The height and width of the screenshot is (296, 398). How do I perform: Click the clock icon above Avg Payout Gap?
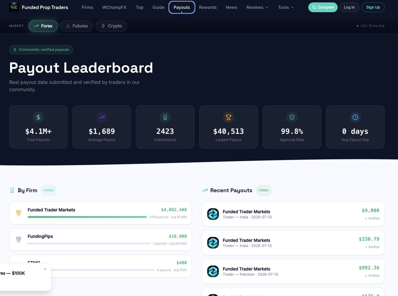pyautogui.click(x=355, y=117)
